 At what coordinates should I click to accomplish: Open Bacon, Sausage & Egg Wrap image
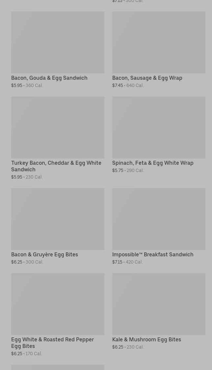click(159, 42)
